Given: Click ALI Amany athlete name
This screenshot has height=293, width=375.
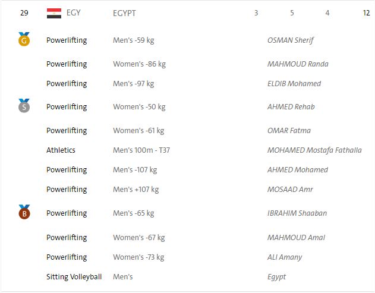Looking at the screenshot, I should point(284,257).
